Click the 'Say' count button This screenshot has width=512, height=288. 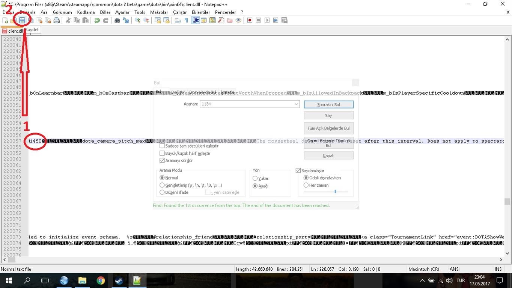(x=328, y=115)
